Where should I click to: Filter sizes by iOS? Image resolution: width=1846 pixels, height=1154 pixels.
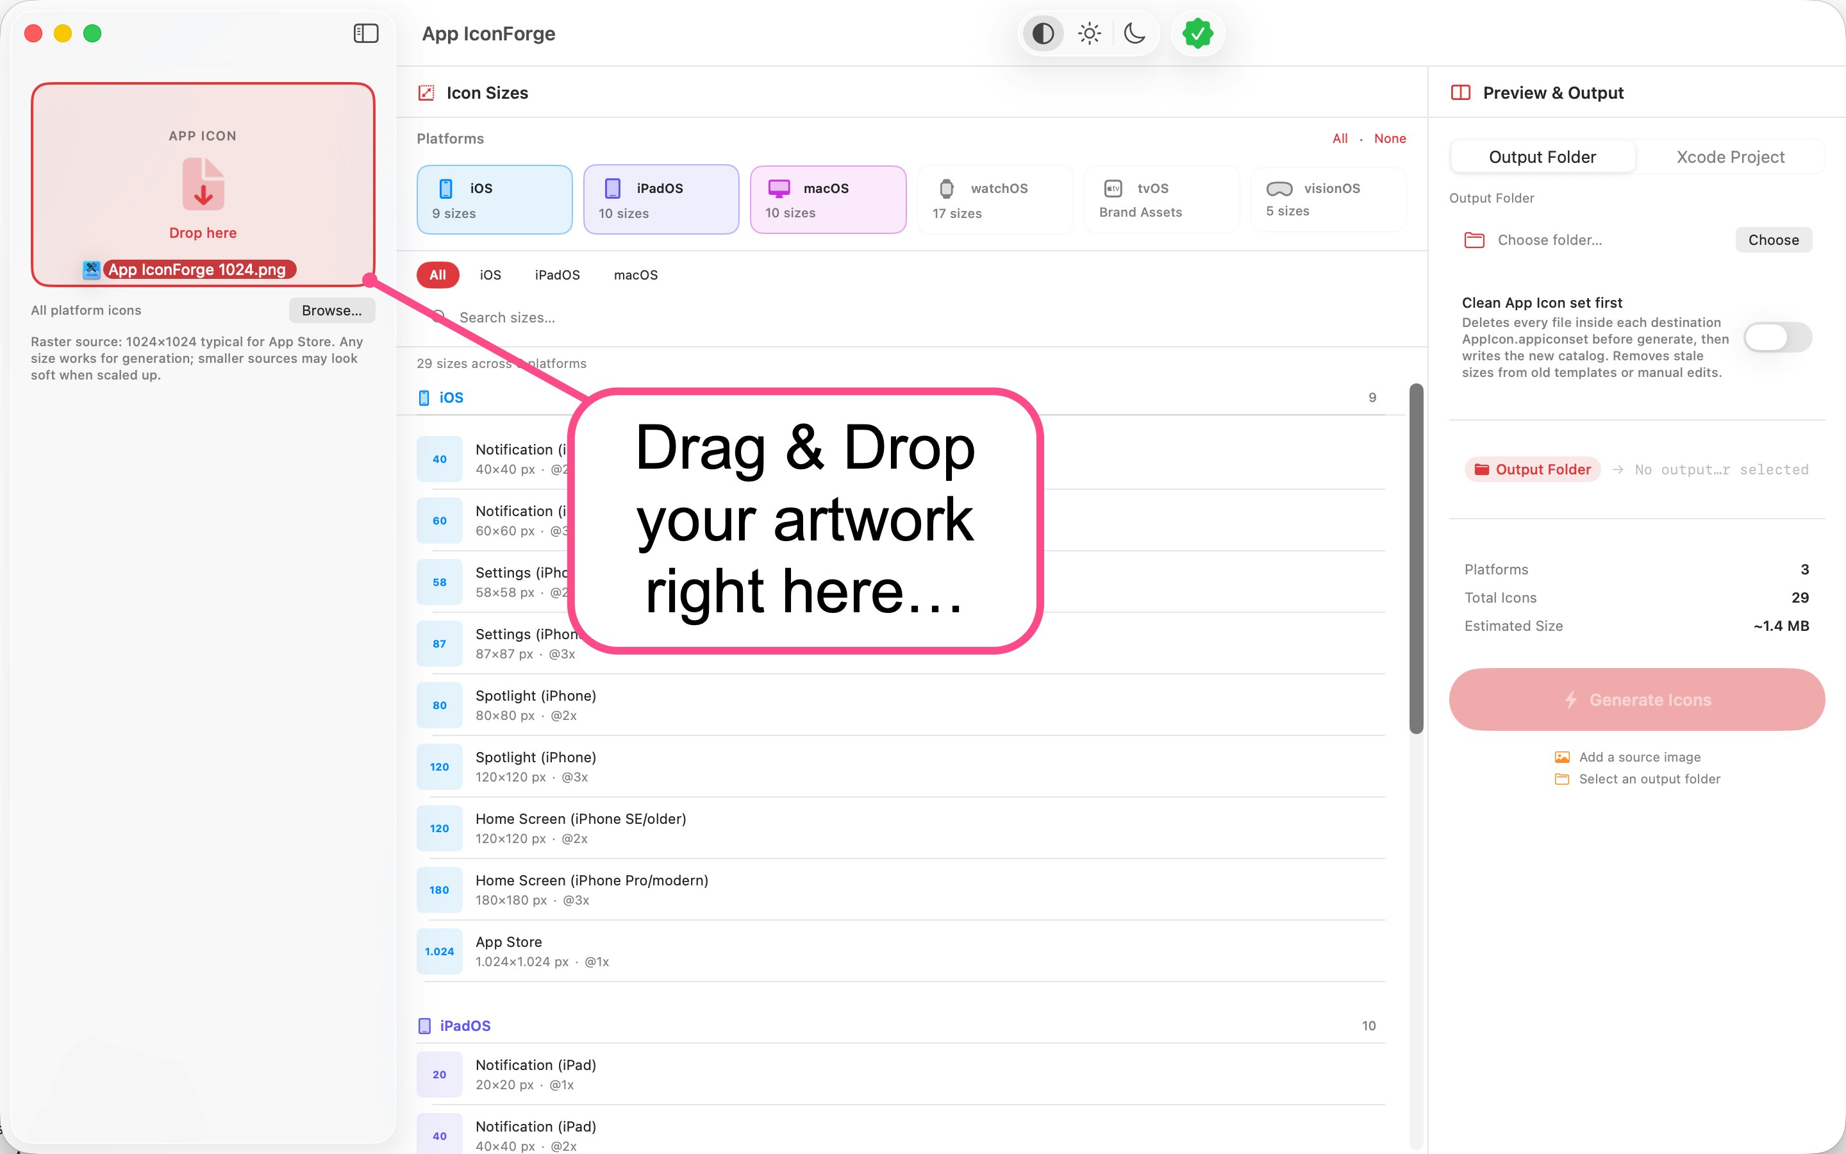click(x=490, y=275)
